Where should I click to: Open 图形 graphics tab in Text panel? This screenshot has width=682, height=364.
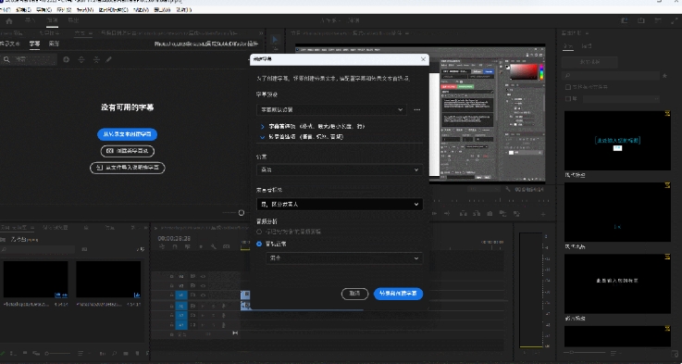[x=54, y=44]
